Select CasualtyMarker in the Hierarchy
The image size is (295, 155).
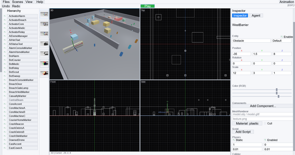coord(22,96)
